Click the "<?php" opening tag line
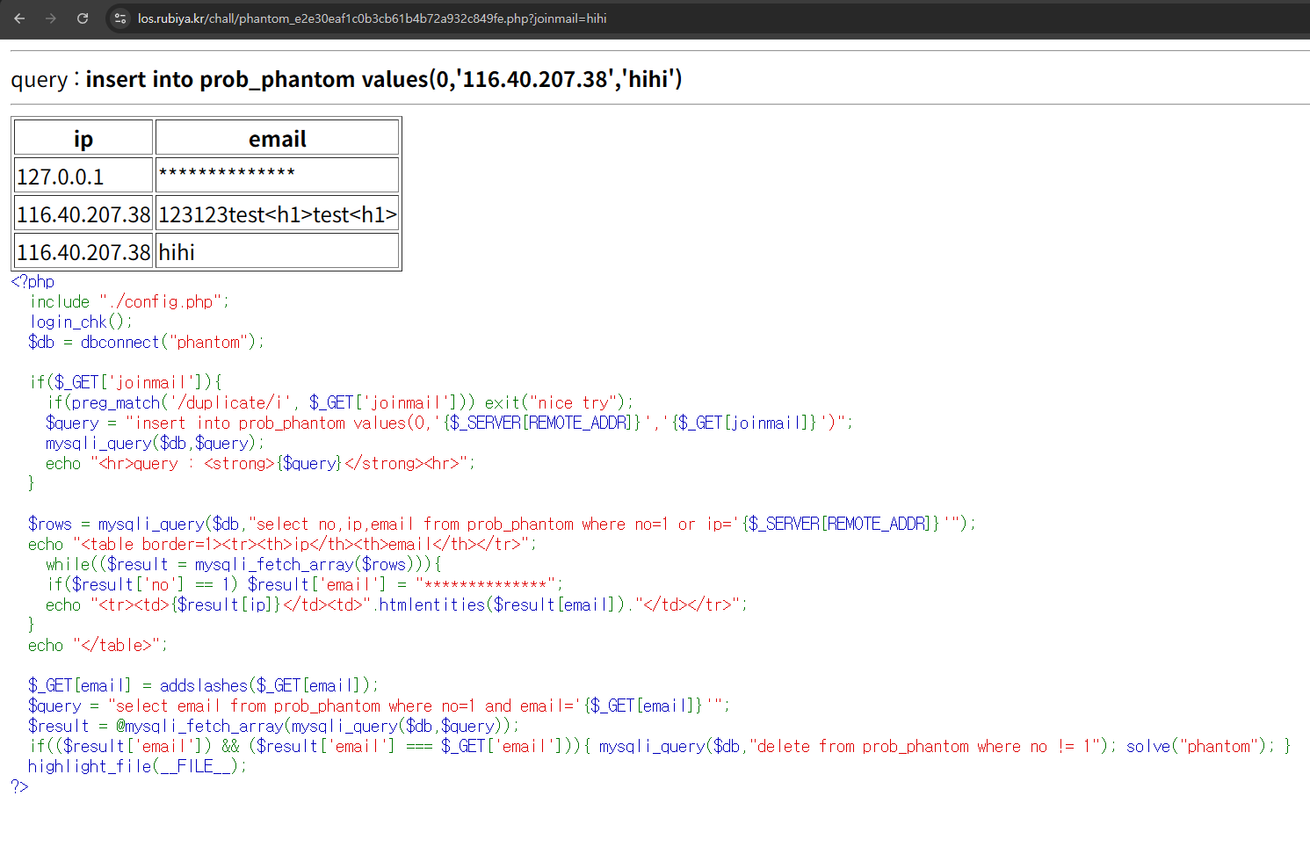 (x=33, y=281)
